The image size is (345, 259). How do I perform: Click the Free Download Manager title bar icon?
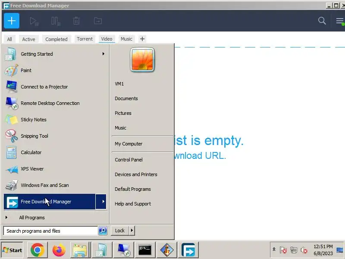(x=6, y=6)
